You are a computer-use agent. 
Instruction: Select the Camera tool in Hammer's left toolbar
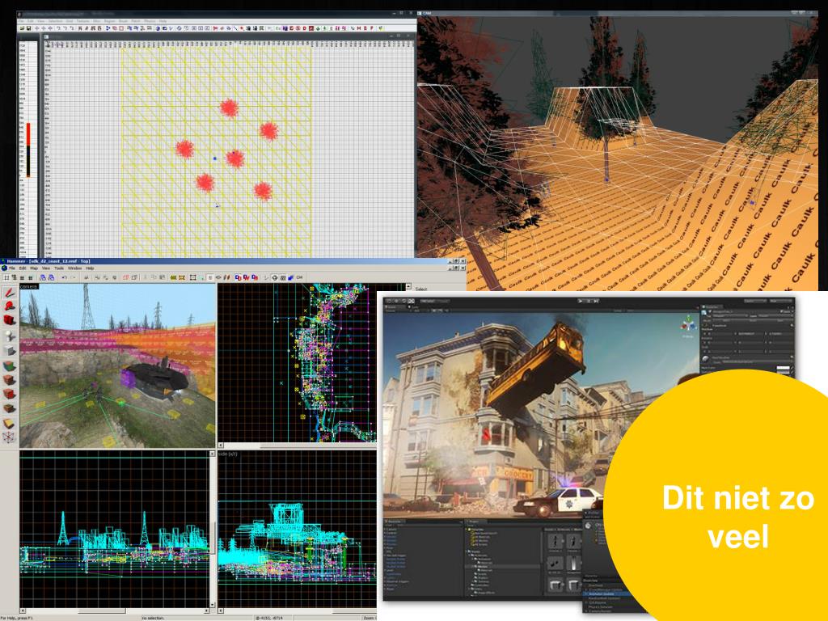pyautogui.click(x=9, y=320)
